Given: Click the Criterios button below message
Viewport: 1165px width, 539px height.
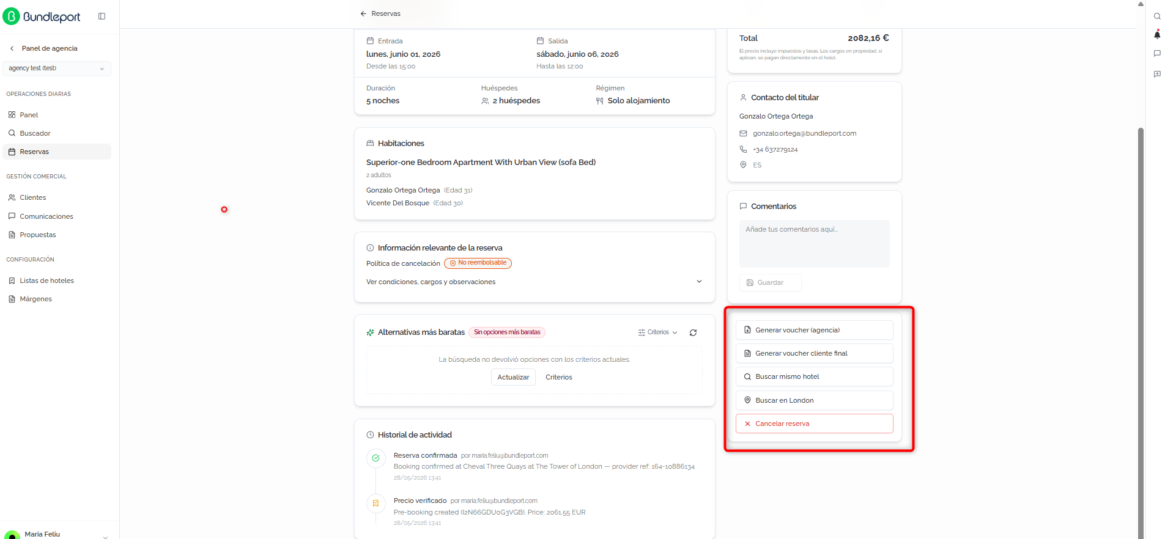Looking at the screenshot, I should [559, 377].
